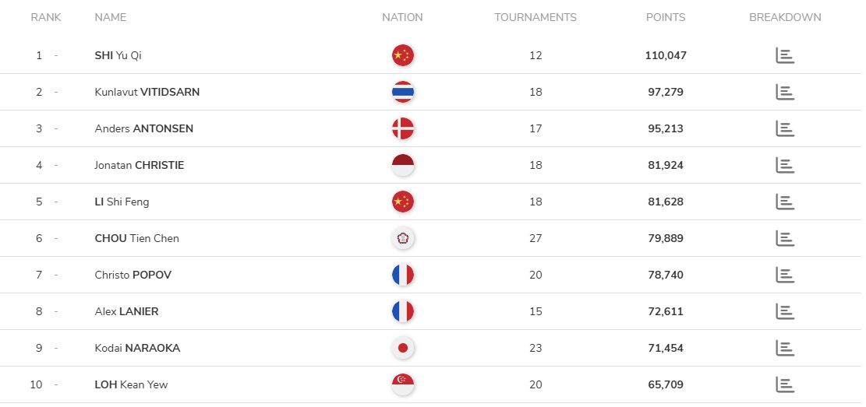This screenshot has height=407, width=866.
Task: Open Kodai Naraoka's breakdown icon
Action: (x=784, y=348)
